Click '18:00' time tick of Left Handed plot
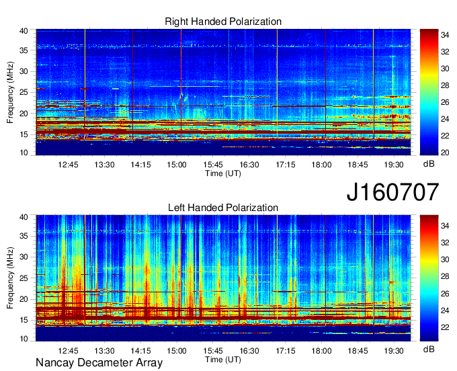 click(x=321, y=351)
